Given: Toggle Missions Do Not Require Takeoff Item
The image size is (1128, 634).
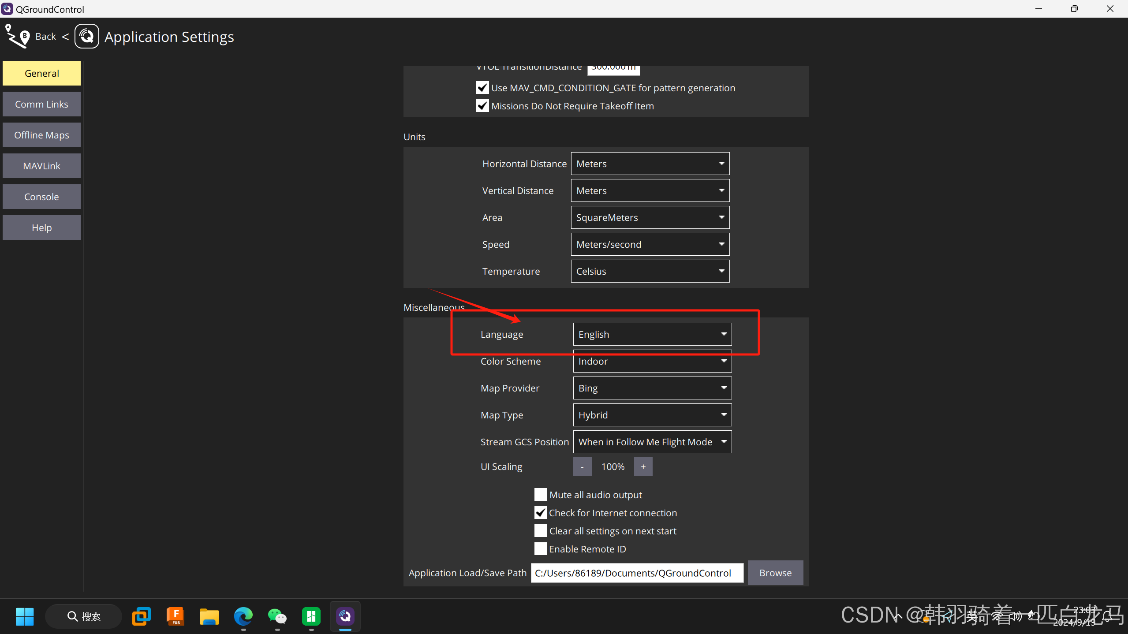Looking at the screenshot, I should (x=482, y=106).
